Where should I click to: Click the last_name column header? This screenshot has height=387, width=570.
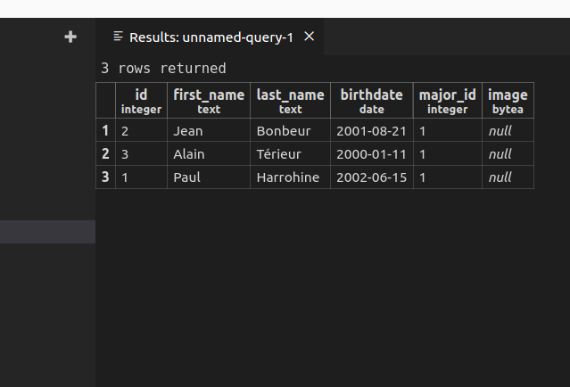[290, 100]
